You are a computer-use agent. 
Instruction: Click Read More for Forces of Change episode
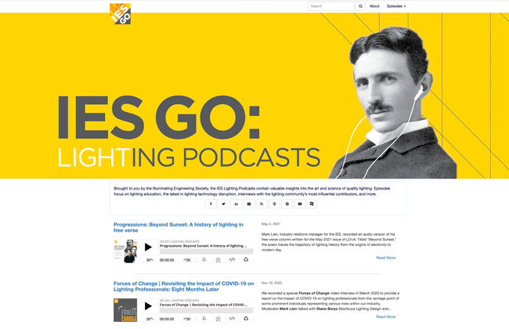(385, 316)
